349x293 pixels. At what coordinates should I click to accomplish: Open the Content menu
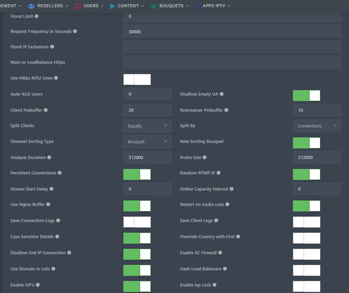point(127,6)
